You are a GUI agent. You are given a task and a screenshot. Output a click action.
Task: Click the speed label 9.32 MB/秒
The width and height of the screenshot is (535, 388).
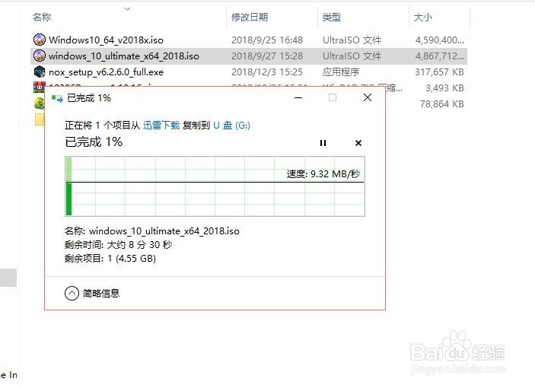[323, 174]
